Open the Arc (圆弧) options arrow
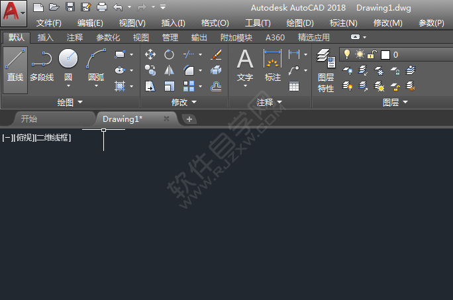 click(96, 86)
